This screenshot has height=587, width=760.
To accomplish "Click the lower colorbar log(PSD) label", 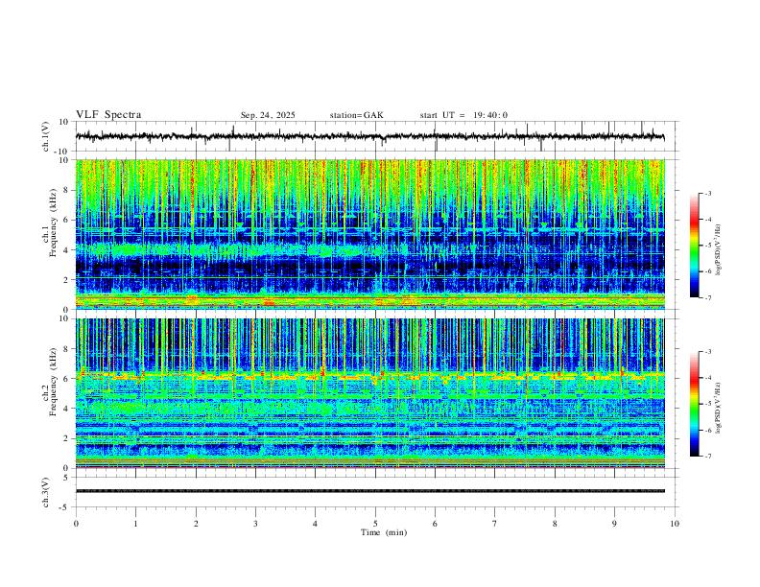I will coord(719,407).
